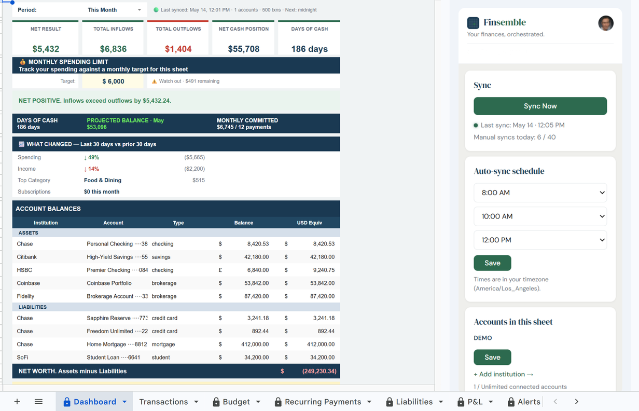Viewport: 639px width, 411px height.
Task: Click the Add institution link
Action: 503,374
